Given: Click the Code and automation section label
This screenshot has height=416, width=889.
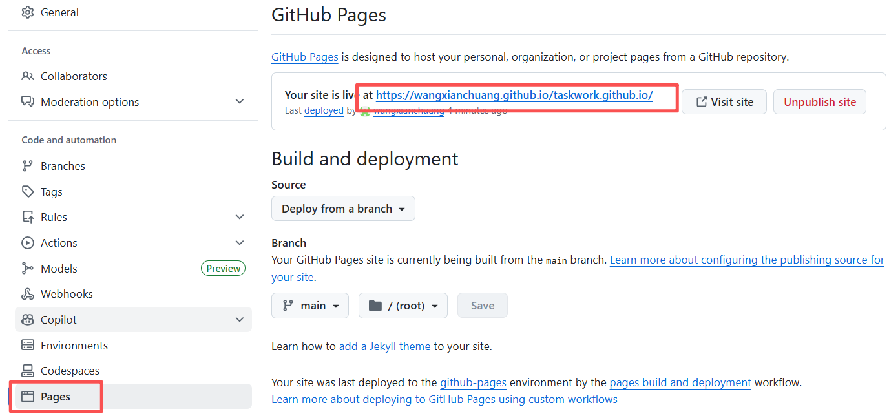Looking at the screenshot, I should [69, 140].
